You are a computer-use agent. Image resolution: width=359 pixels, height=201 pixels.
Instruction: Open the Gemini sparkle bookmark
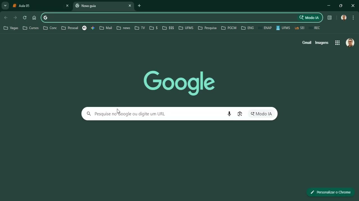[93, 28]
